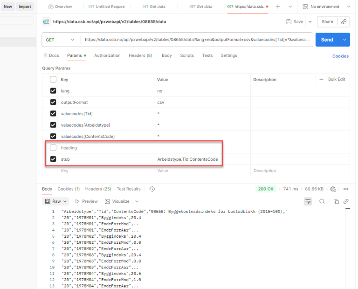Viewport: 358px width, 289px height.
Task: Open the Headers (25) response tab
Action: click(98, 189)
